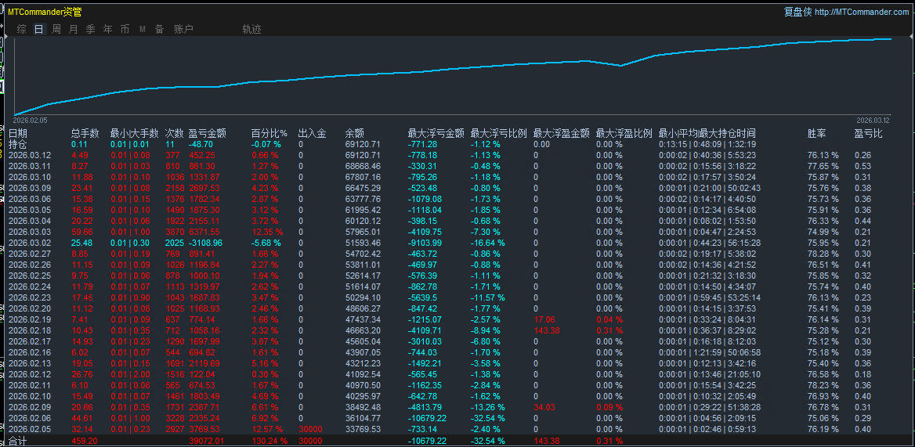This screenshot has height=447, width=915.
Task: Click the 最大浮亏比例 column header
Action: tap(498, 133)
